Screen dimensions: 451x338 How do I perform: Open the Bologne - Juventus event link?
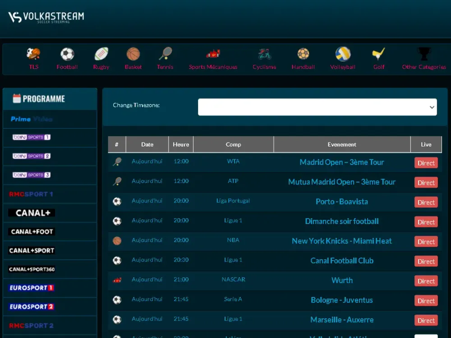coord(342,300)
